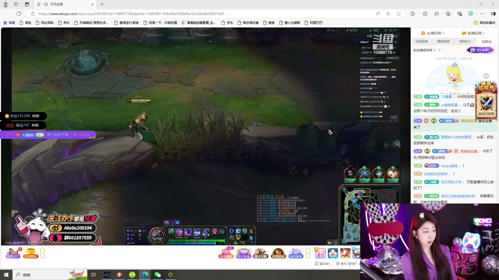The width and height of the screenshot is (499, 280).
Task: Open the 互动预言 prediction icon
Action: pos(31,253)
